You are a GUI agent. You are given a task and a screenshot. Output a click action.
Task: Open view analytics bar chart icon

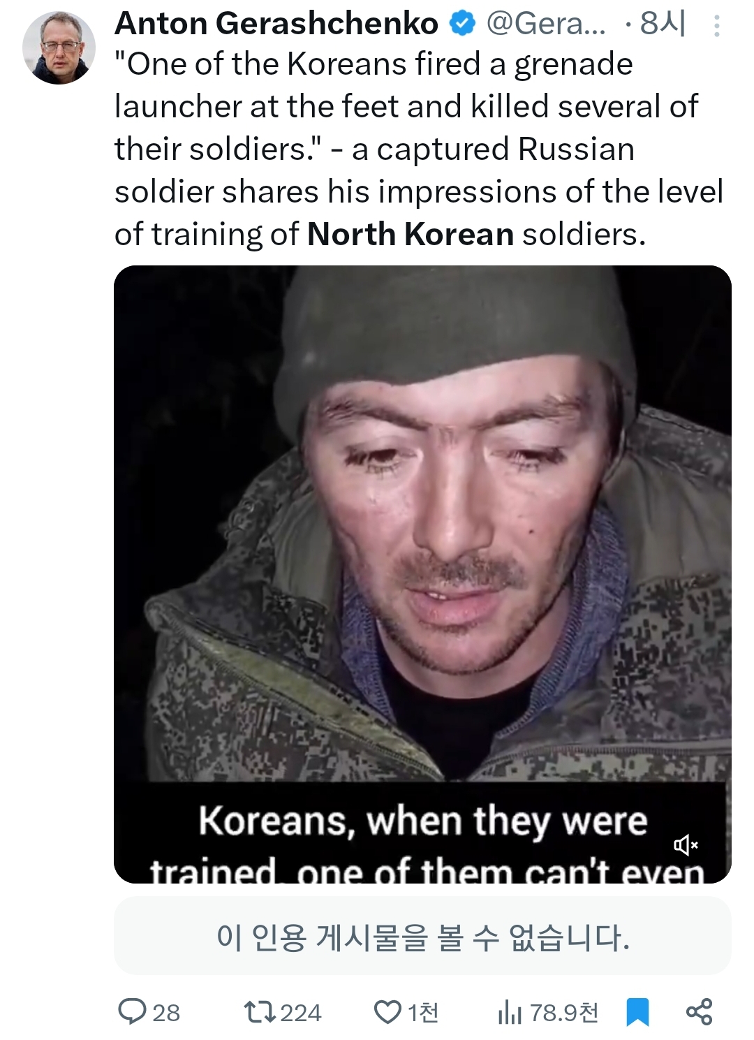click(x=510, y=1011)
